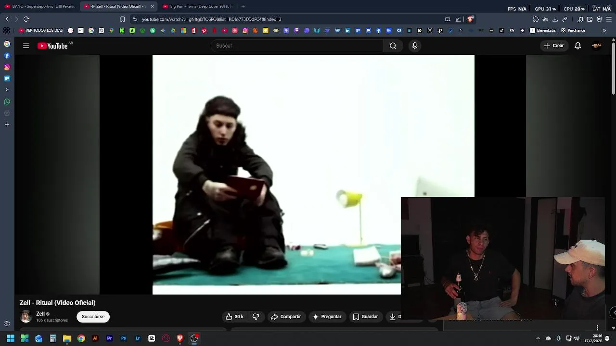Launch Premiere Pro from the taskbar
Image resolution: width=616 pixels, height=346 pixels.
[x=109, y=338]
